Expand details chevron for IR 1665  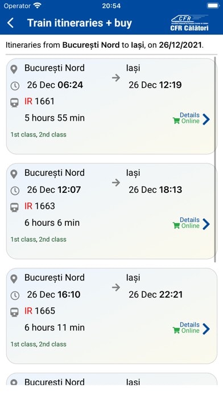[x=206, y=329]
